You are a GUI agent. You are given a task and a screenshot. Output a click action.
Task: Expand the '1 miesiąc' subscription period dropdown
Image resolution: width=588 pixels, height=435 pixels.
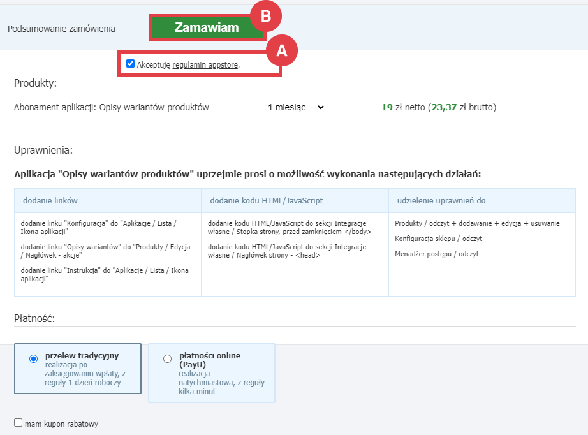(296, 107)
